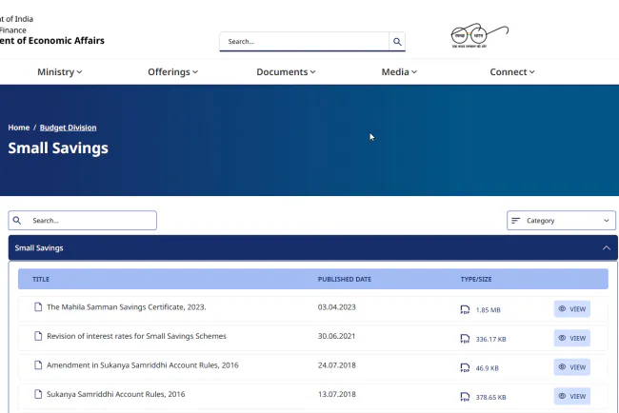This screenshot has height=413, width=619.
Task: Click the date 13.07.2018
Action: pyautogui.click(x=337, y=394)
